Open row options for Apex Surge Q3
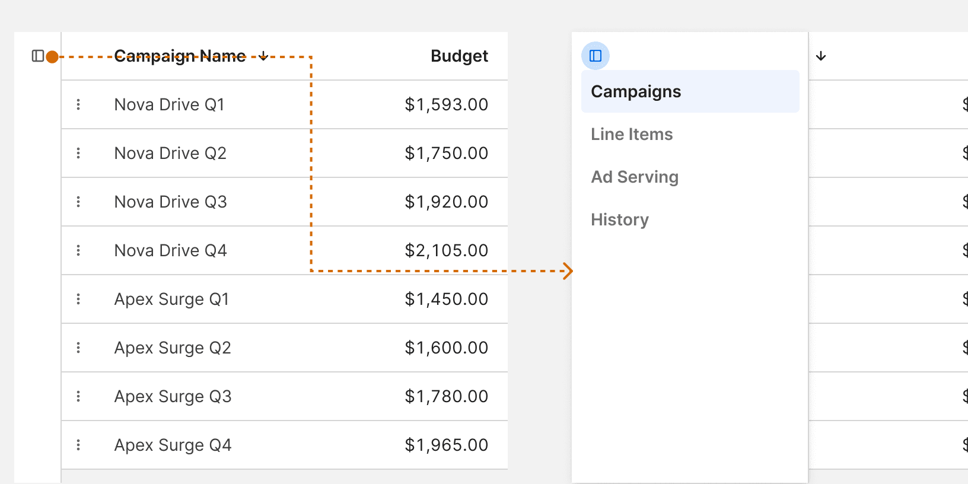This screenshot has height=484, width=968. coord(78,396)
